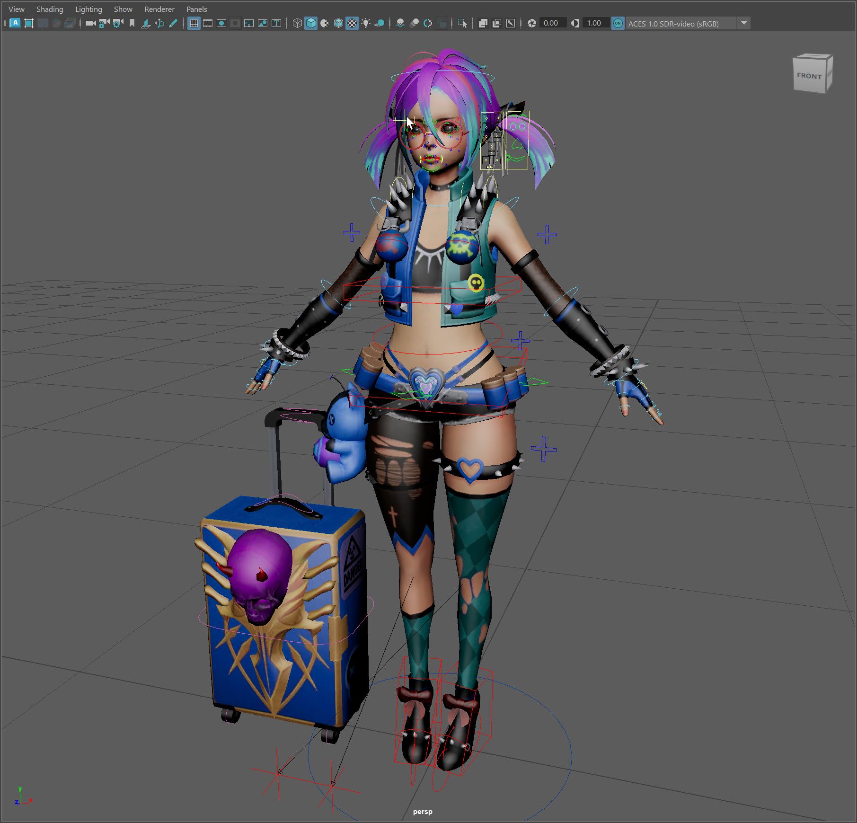Viewport: 857px width, 823px height.
Task: Click the blue Arnold 'A' icon
Action: 15,23
